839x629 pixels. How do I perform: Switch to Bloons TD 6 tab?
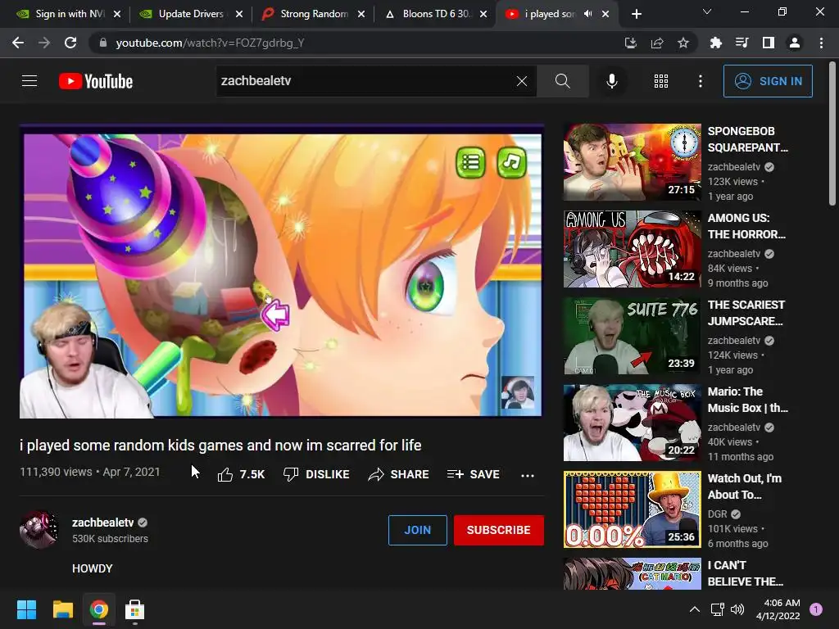(436, 14)
